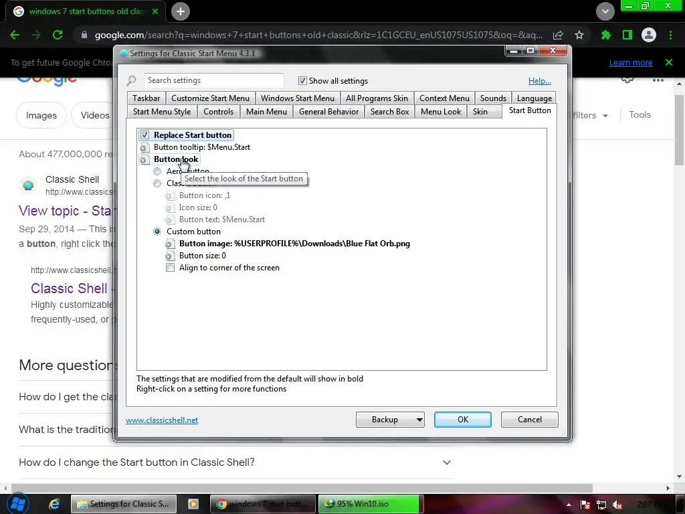Open the Context Menu tab
Screen dimensions: 685x514
(444, 98)
